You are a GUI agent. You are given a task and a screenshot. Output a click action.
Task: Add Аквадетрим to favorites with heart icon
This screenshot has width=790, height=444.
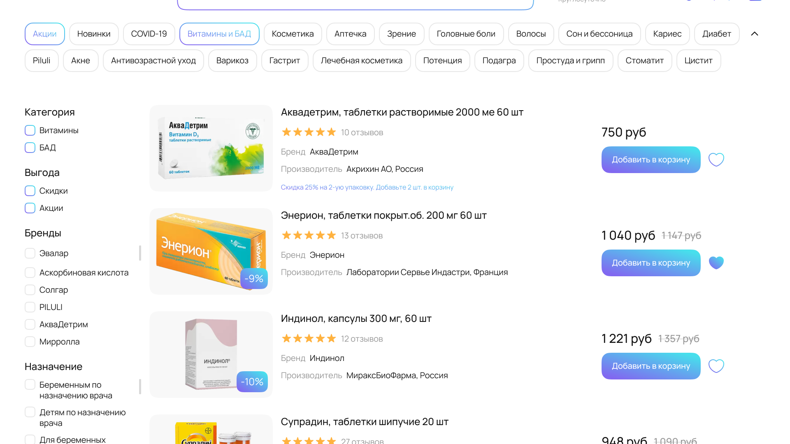[716, 160]
